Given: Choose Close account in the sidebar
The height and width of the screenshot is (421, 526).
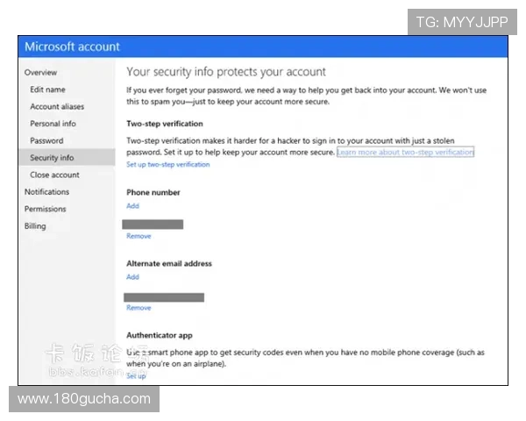Looking at the screenshot, I should point(54,175).
